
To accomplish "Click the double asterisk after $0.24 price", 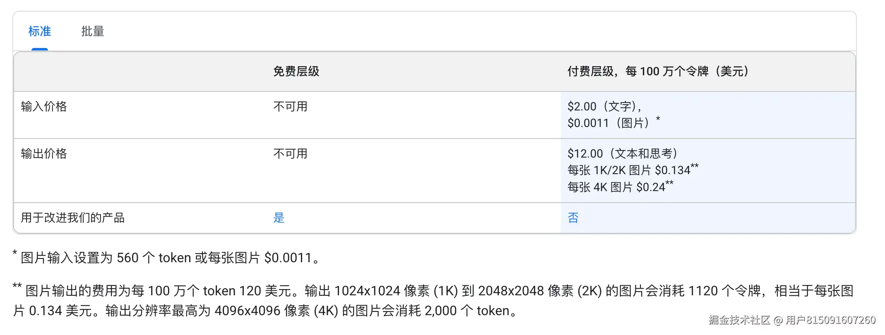I will (670, 182).
